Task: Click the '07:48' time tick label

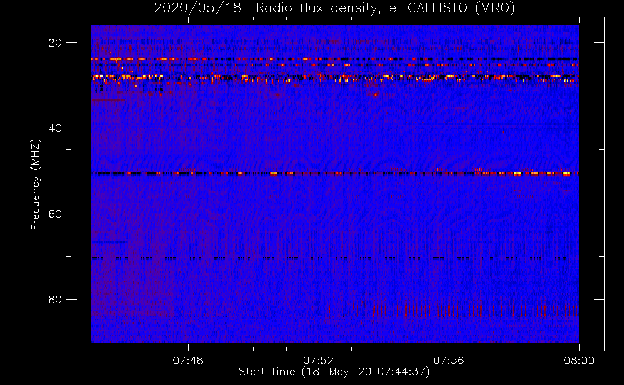Action: [x=188, y=361]
